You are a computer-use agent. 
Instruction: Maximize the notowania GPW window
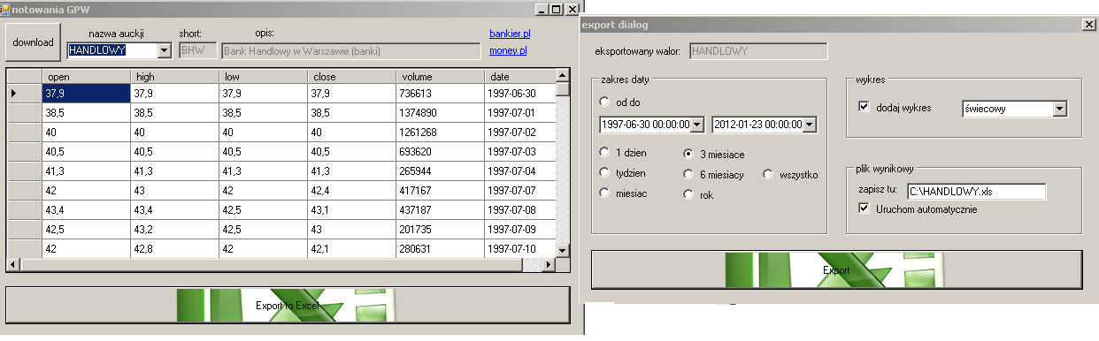click(556, 9)
